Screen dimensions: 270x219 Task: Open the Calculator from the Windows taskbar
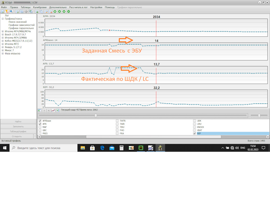[x=121, y=148]
